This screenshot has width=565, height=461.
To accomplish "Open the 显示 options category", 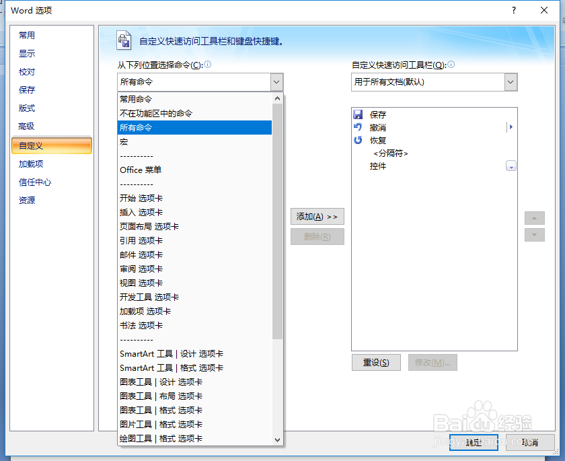I will (x=52, y=53).
